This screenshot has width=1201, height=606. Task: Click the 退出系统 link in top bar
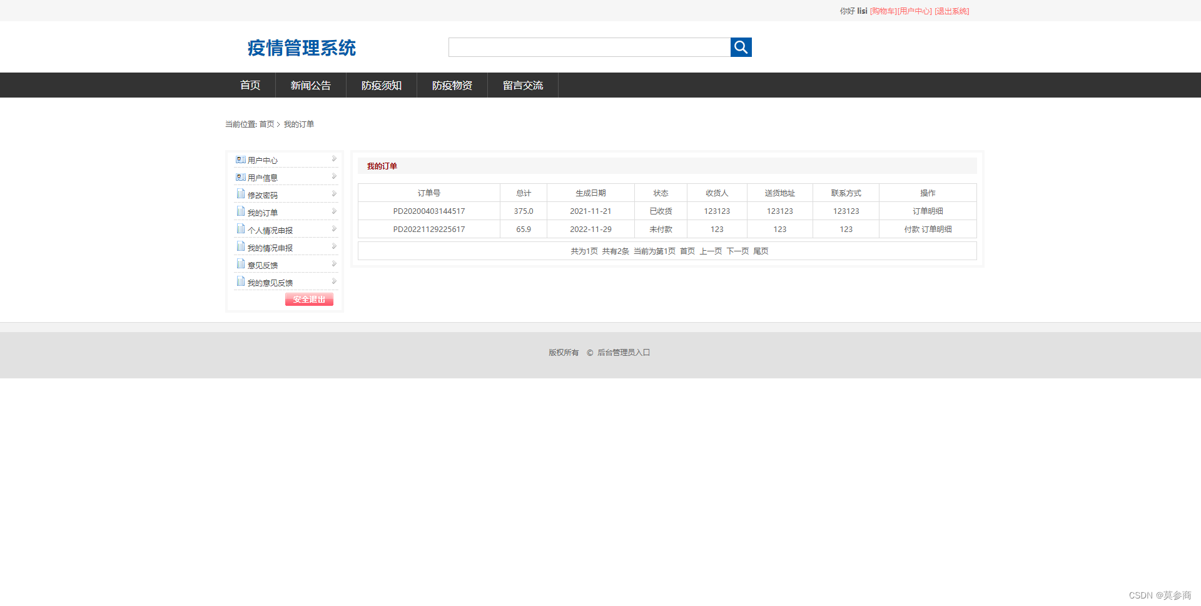pos(952,11)
